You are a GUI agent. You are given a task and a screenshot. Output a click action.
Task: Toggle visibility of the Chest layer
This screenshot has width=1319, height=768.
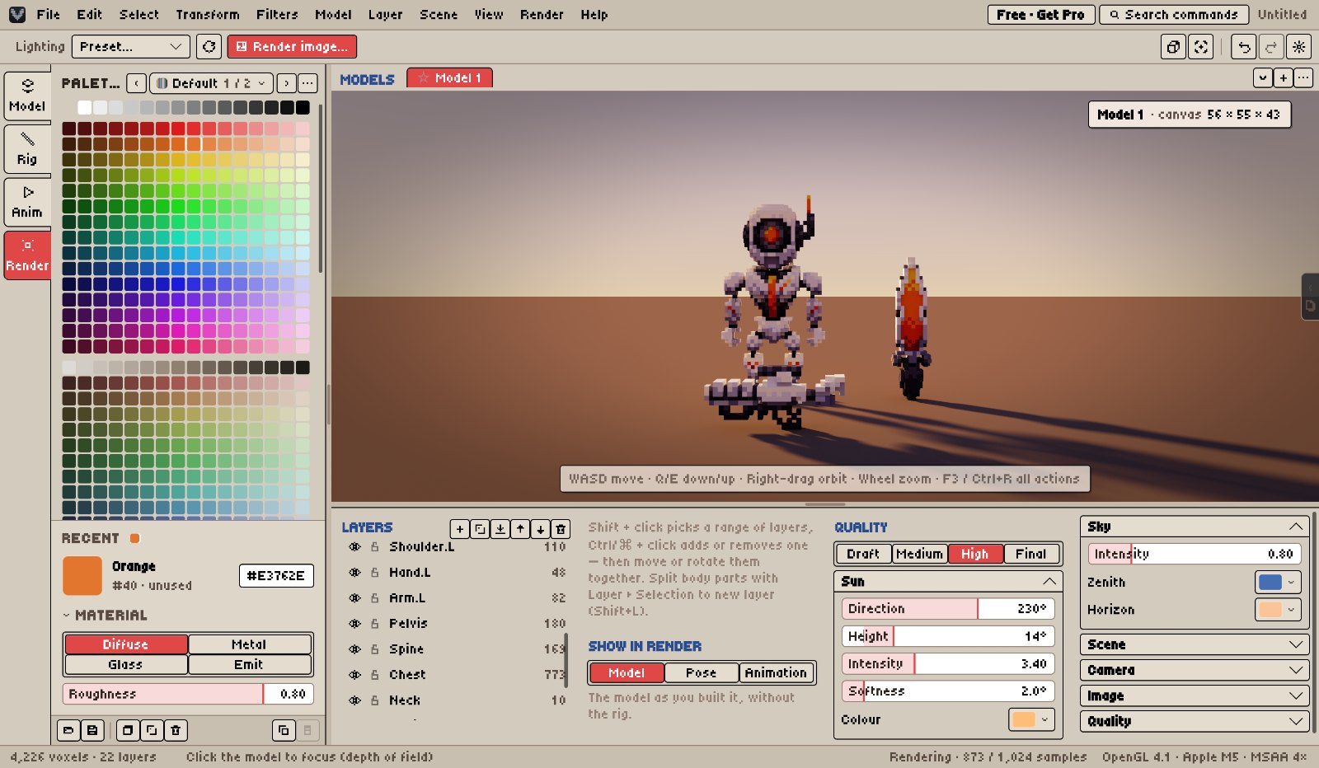coord(355,675)
